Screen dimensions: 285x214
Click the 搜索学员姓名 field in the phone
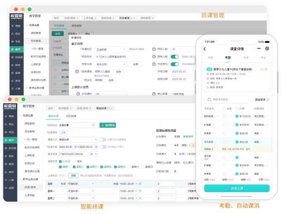click(227, 100)
